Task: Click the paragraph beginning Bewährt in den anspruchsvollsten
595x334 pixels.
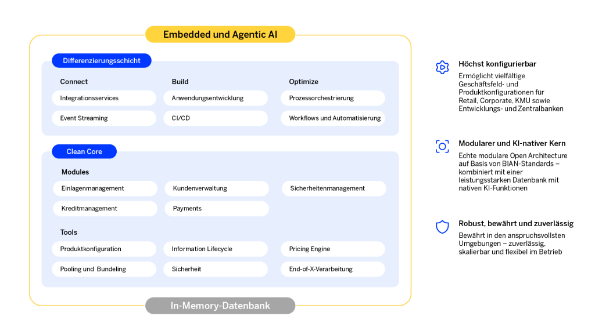Action: (511, 244)
